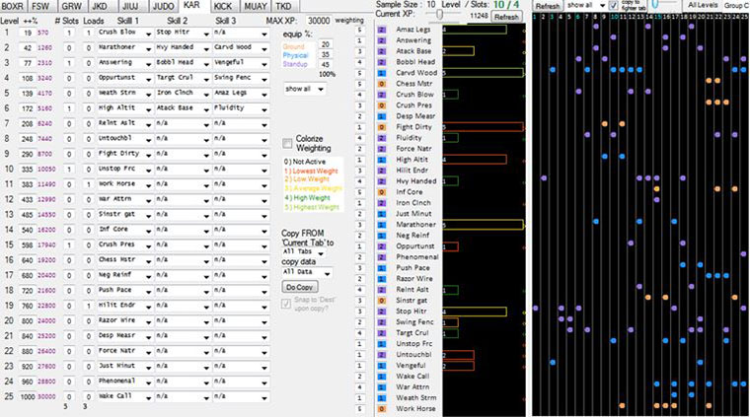
Task: Click the blue category square beside Carvd Wood
Action: coord(382,73)
